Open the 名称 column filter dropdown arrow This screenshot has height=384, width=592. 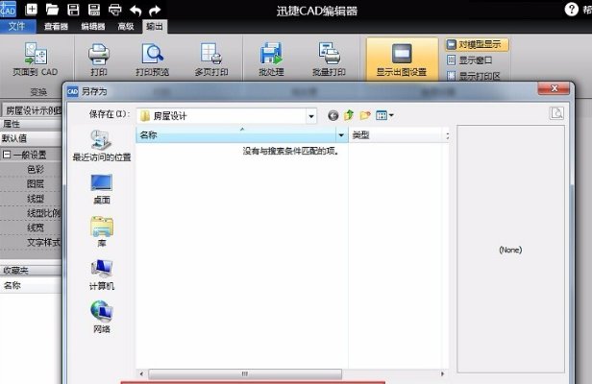point(341,135)
